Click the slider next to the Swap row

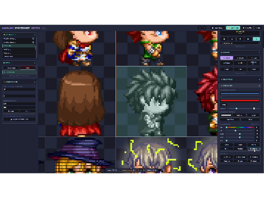[x=240, y=108]
